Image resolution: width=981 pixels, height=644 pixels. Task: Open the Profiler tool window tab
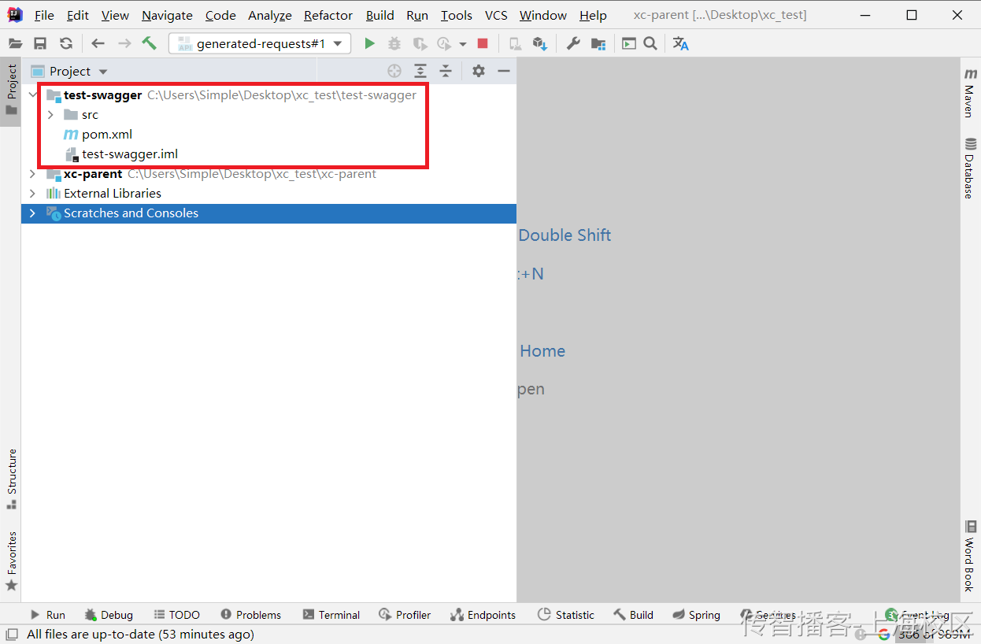tap(405, 615)
